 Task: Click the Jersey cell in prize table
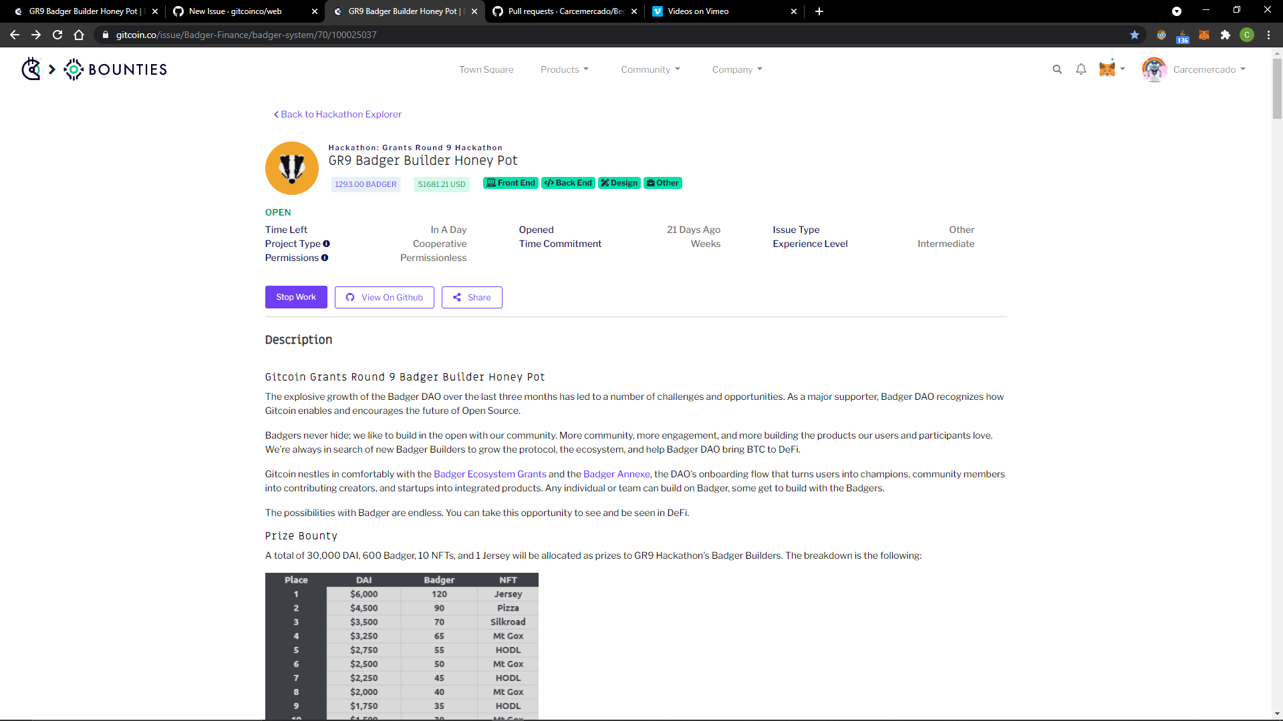pyautogui.click(x=508, y=594)
